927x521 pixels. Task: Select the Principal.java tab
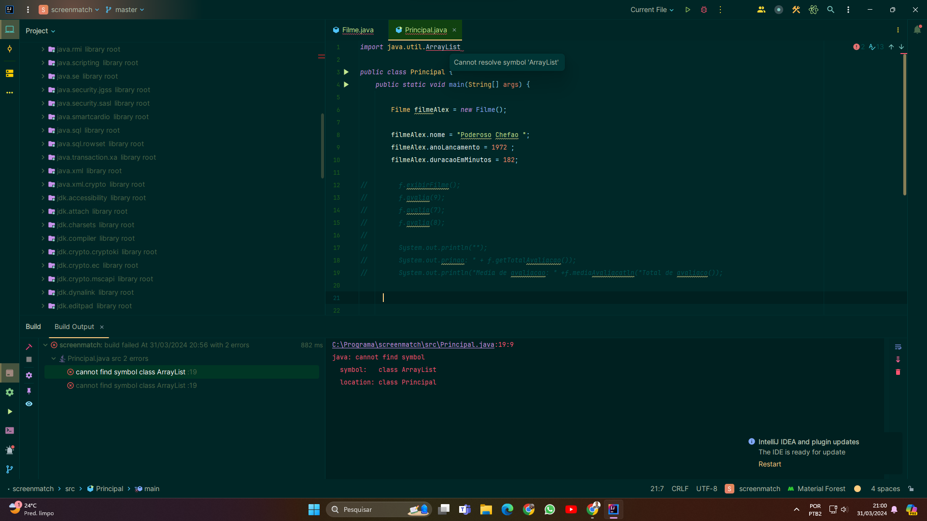(x=426, y=30)
